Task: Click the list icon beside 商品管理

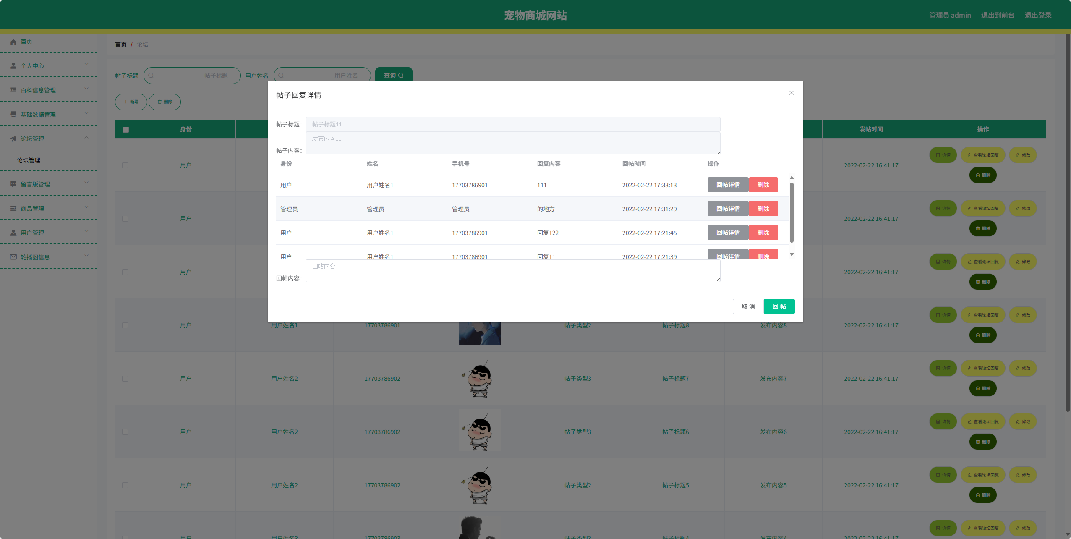Action: [x=13, y=209]
